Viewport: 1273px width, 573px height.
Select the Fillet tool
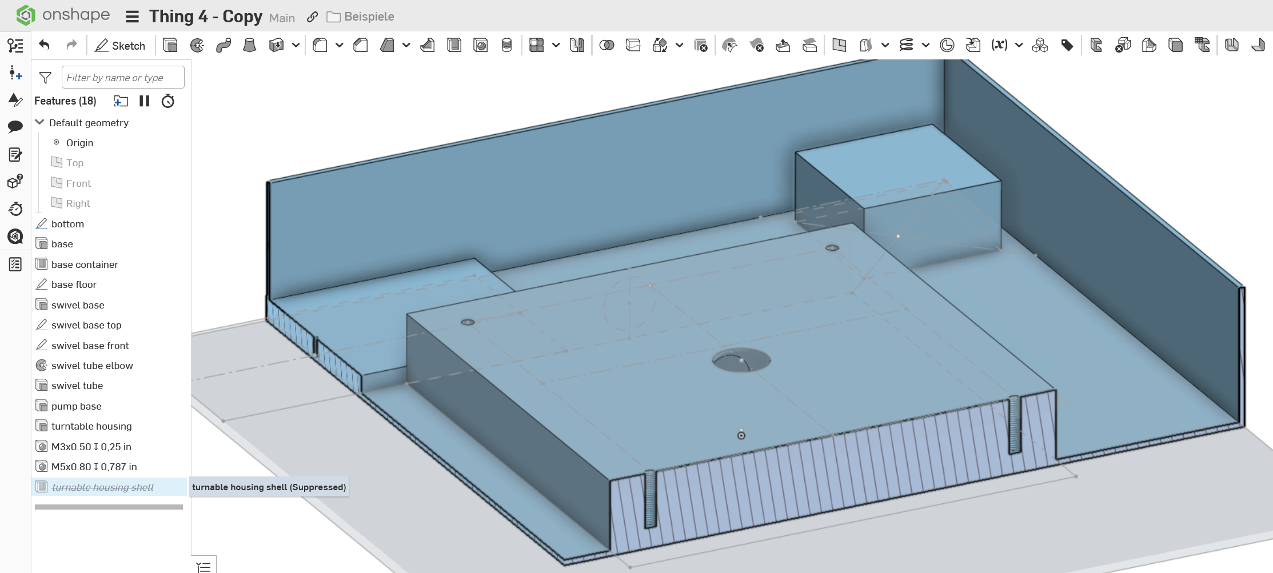pyautogui.click(x=320, y=45)
